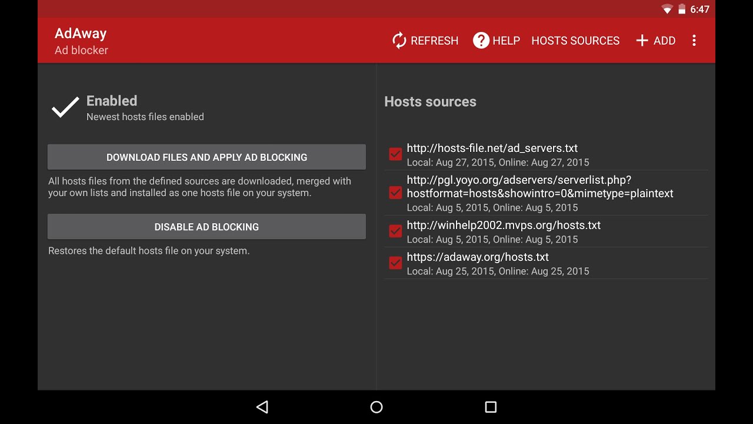Tap the Android Home navigation button
This screenshot has height=424, width=753.
click(x=376, y=407)
